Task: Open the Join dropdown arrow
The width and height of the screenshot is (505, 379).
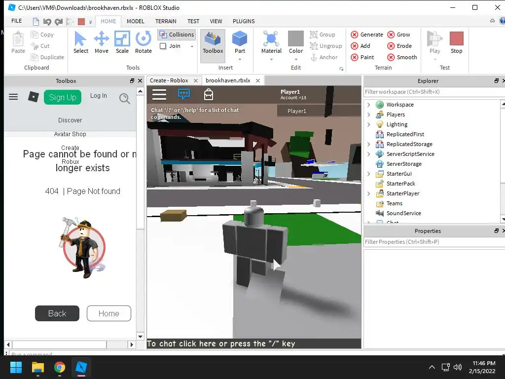Action: [x=192, y=46]
